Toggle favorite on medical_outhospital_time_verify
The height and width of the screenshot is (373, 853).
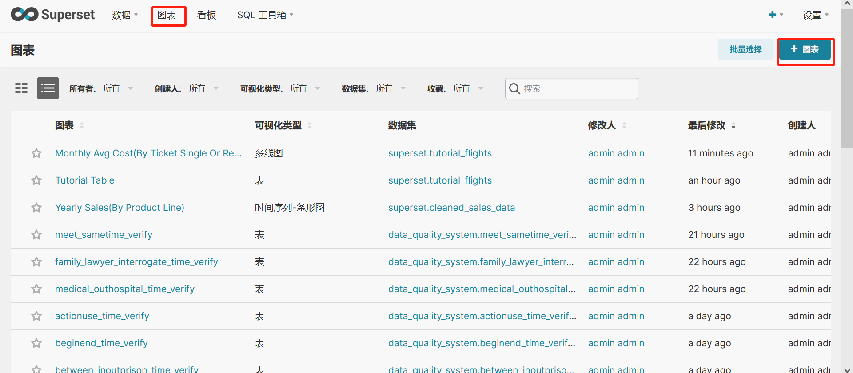pyautogui.click(x=36, y=289)
